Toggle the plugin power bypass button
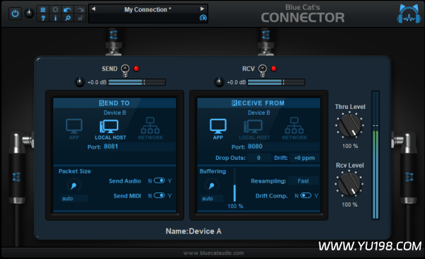Screen dimensions: 425x259 [15, 13]
